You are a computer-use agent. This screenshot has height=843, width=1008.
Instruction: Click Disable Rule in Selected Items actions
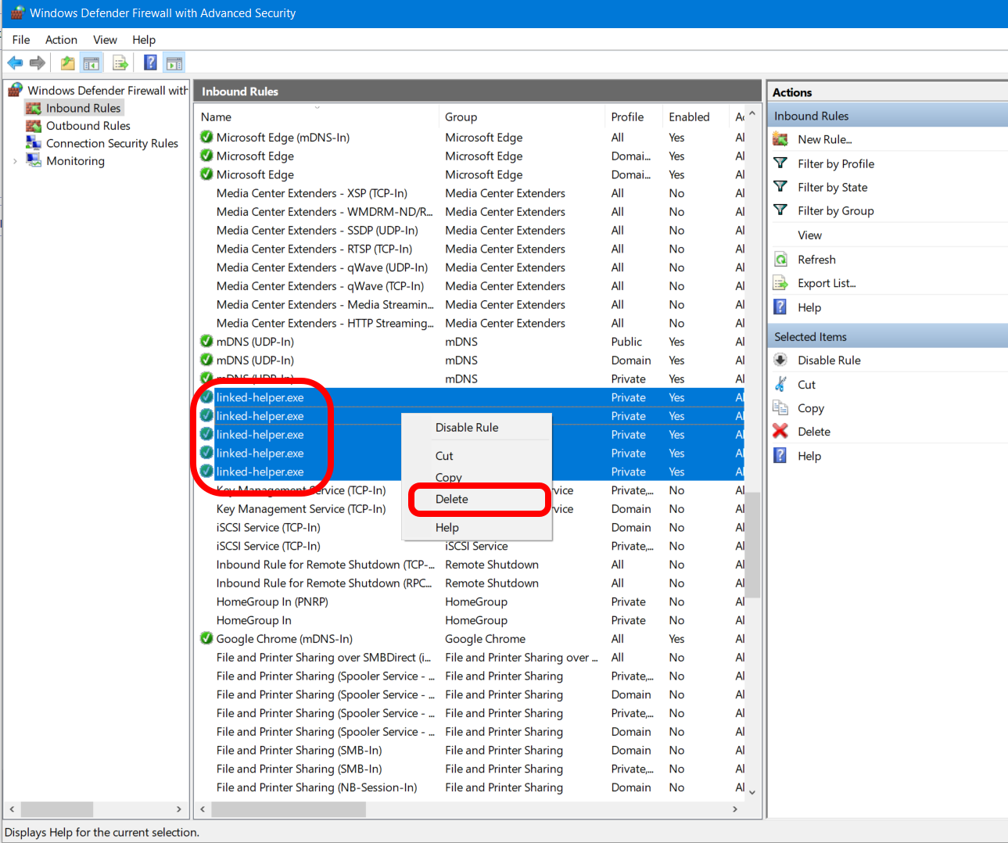click(829, 361)
